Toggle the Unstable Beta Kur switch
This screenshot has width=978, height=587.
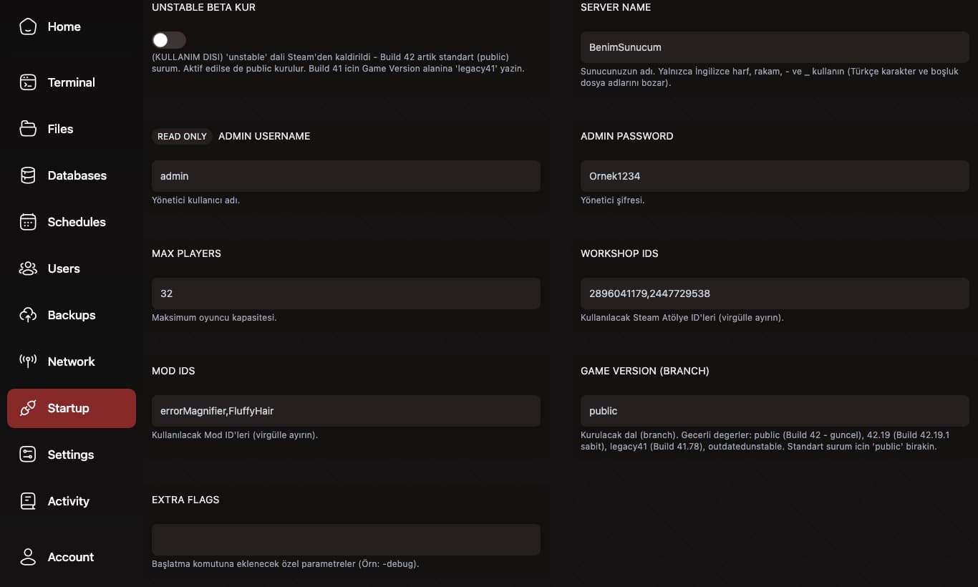pyautogui.click(x=169, y=40)
